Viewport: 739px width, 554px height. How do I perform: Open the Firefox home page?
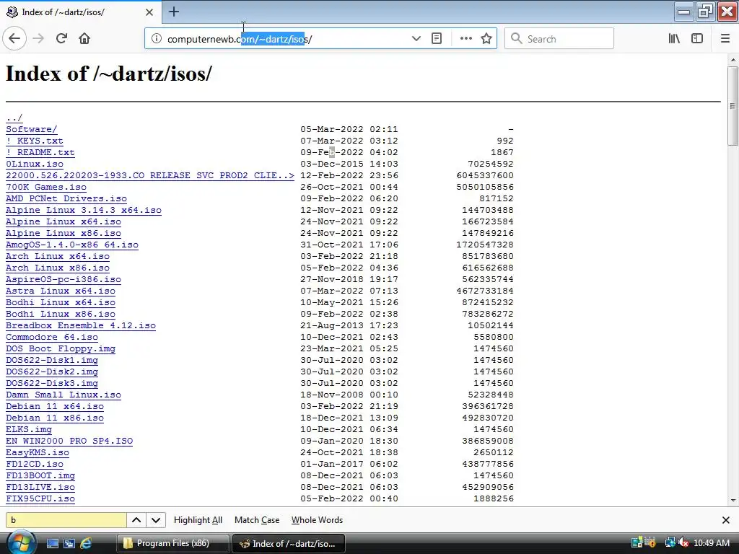point(84,38)
